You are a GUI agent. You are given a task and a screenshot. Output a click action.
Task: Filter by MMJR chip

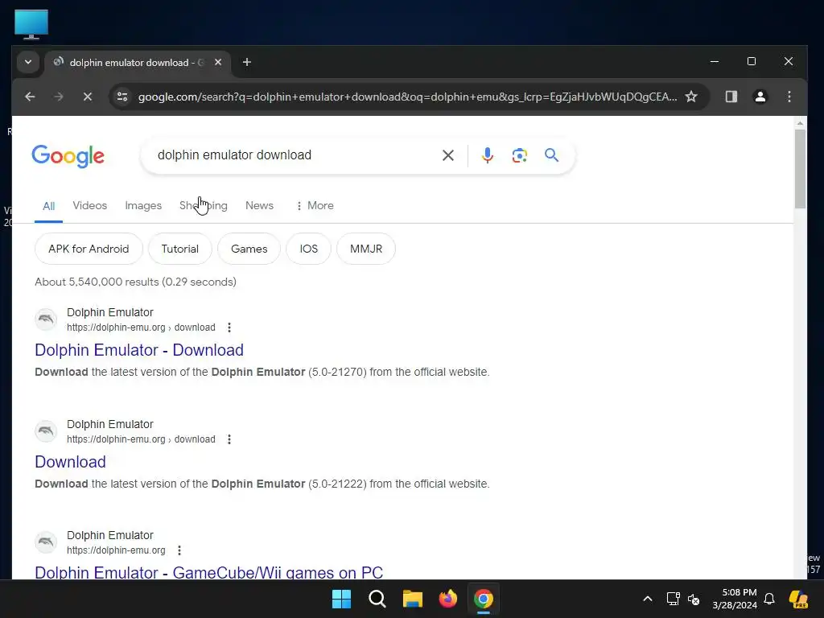click(x=366, y=249)
